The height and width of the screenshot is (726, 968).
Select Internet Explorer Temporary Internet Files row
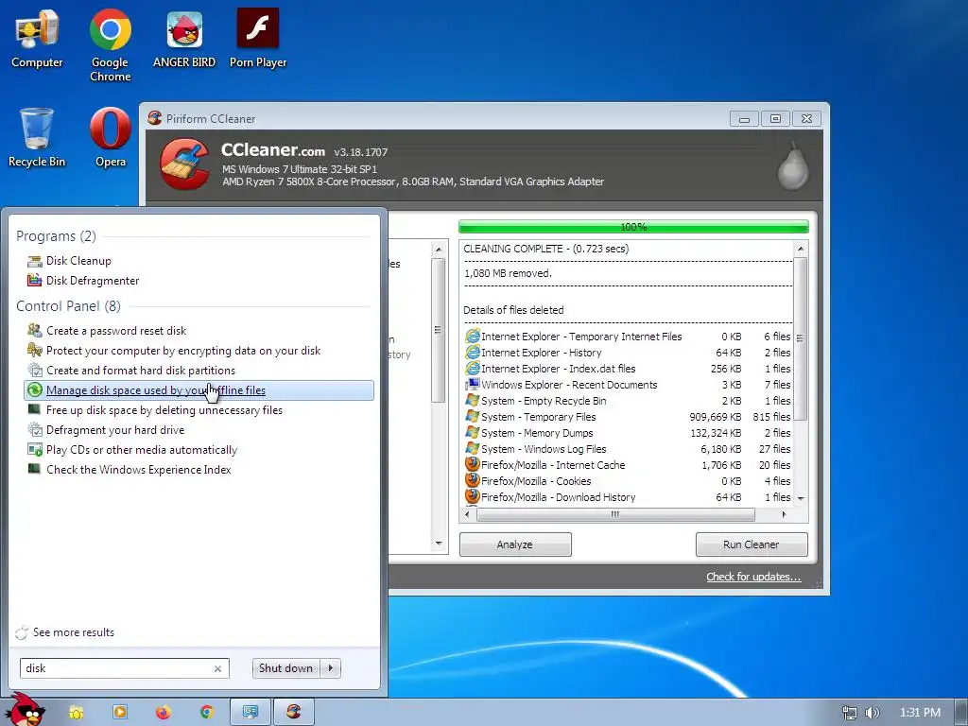coord(628,337)
